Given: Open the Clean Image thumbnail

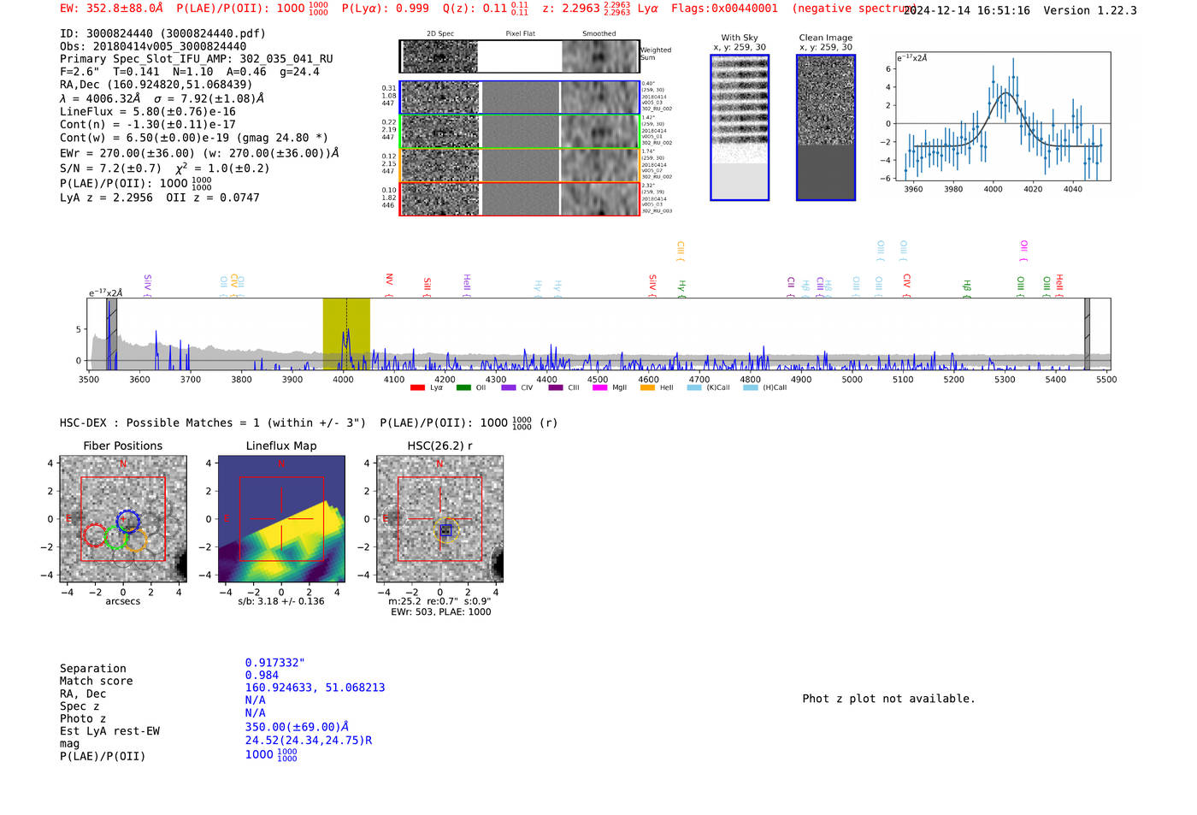Looking at the screenshot, I should click(826, 127).
